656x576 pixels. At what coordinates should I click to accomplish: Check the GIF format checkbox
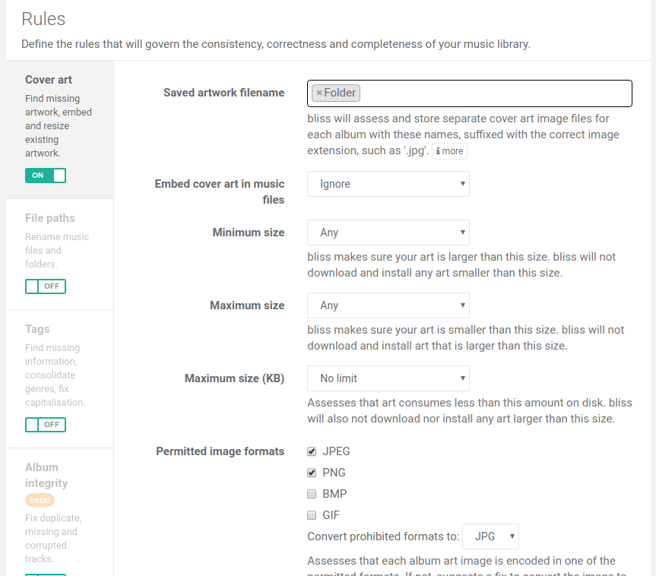coord(312,515)
